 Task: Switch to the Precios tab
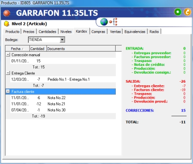click(x=29, y=31)
